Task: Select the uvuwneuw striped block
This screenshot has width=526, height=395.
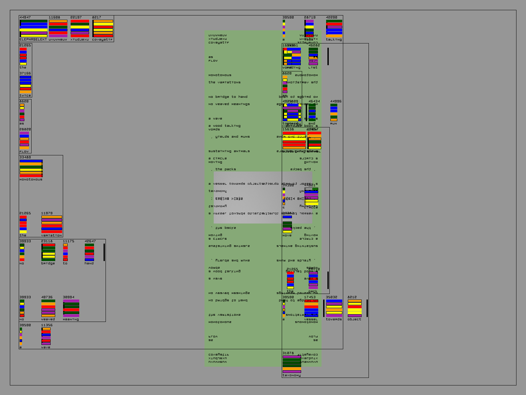Action: (x=58, y=28)
